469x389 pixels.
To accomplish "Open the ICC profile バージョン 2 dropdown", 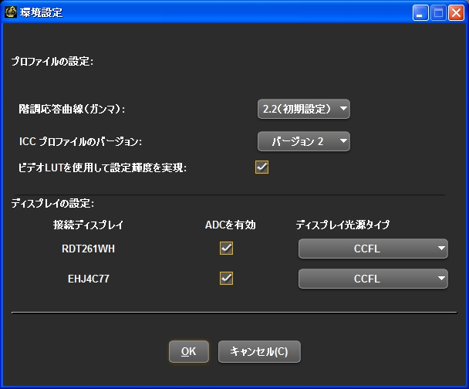I will (304, 141).
